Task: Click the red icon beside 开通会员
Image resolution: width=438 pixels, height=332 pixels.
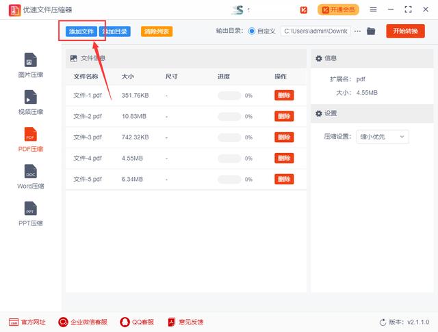Action: [303, 10]
